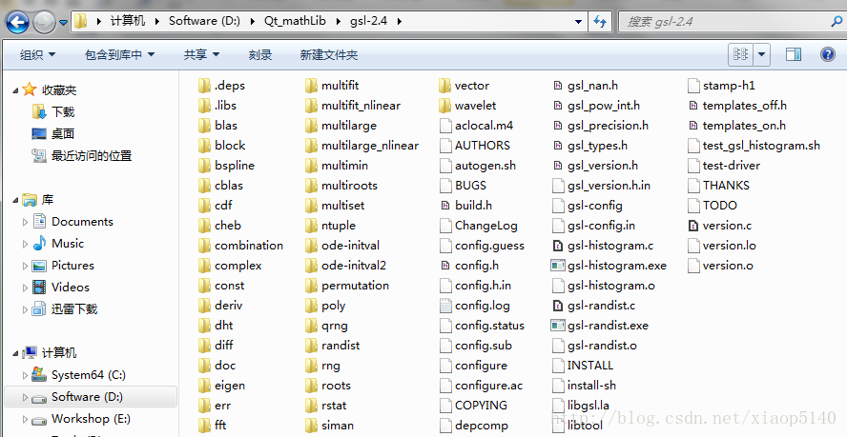The image size is (847, 437).
Task: Select the version.c source file icon
Action: (693, 226)
